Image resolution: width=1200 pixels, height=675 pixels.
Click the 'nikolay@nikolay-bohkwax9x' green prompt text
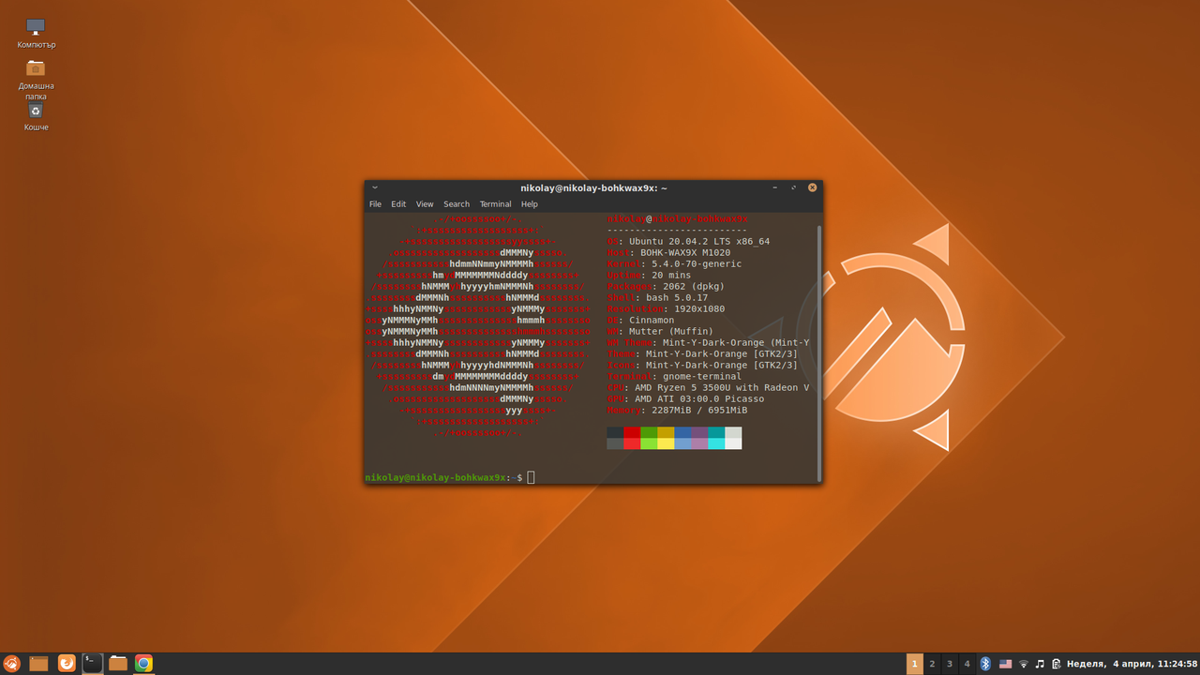click(436, 477)
